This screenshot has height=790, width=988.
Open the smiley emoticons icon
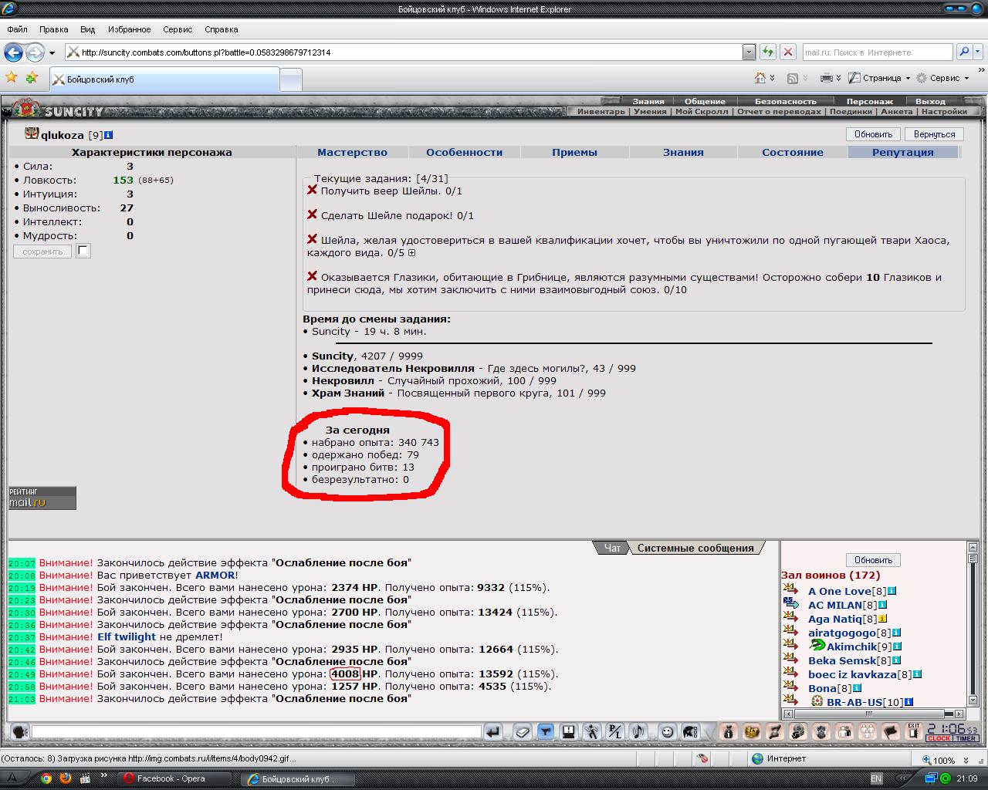[x=668, y=731]
